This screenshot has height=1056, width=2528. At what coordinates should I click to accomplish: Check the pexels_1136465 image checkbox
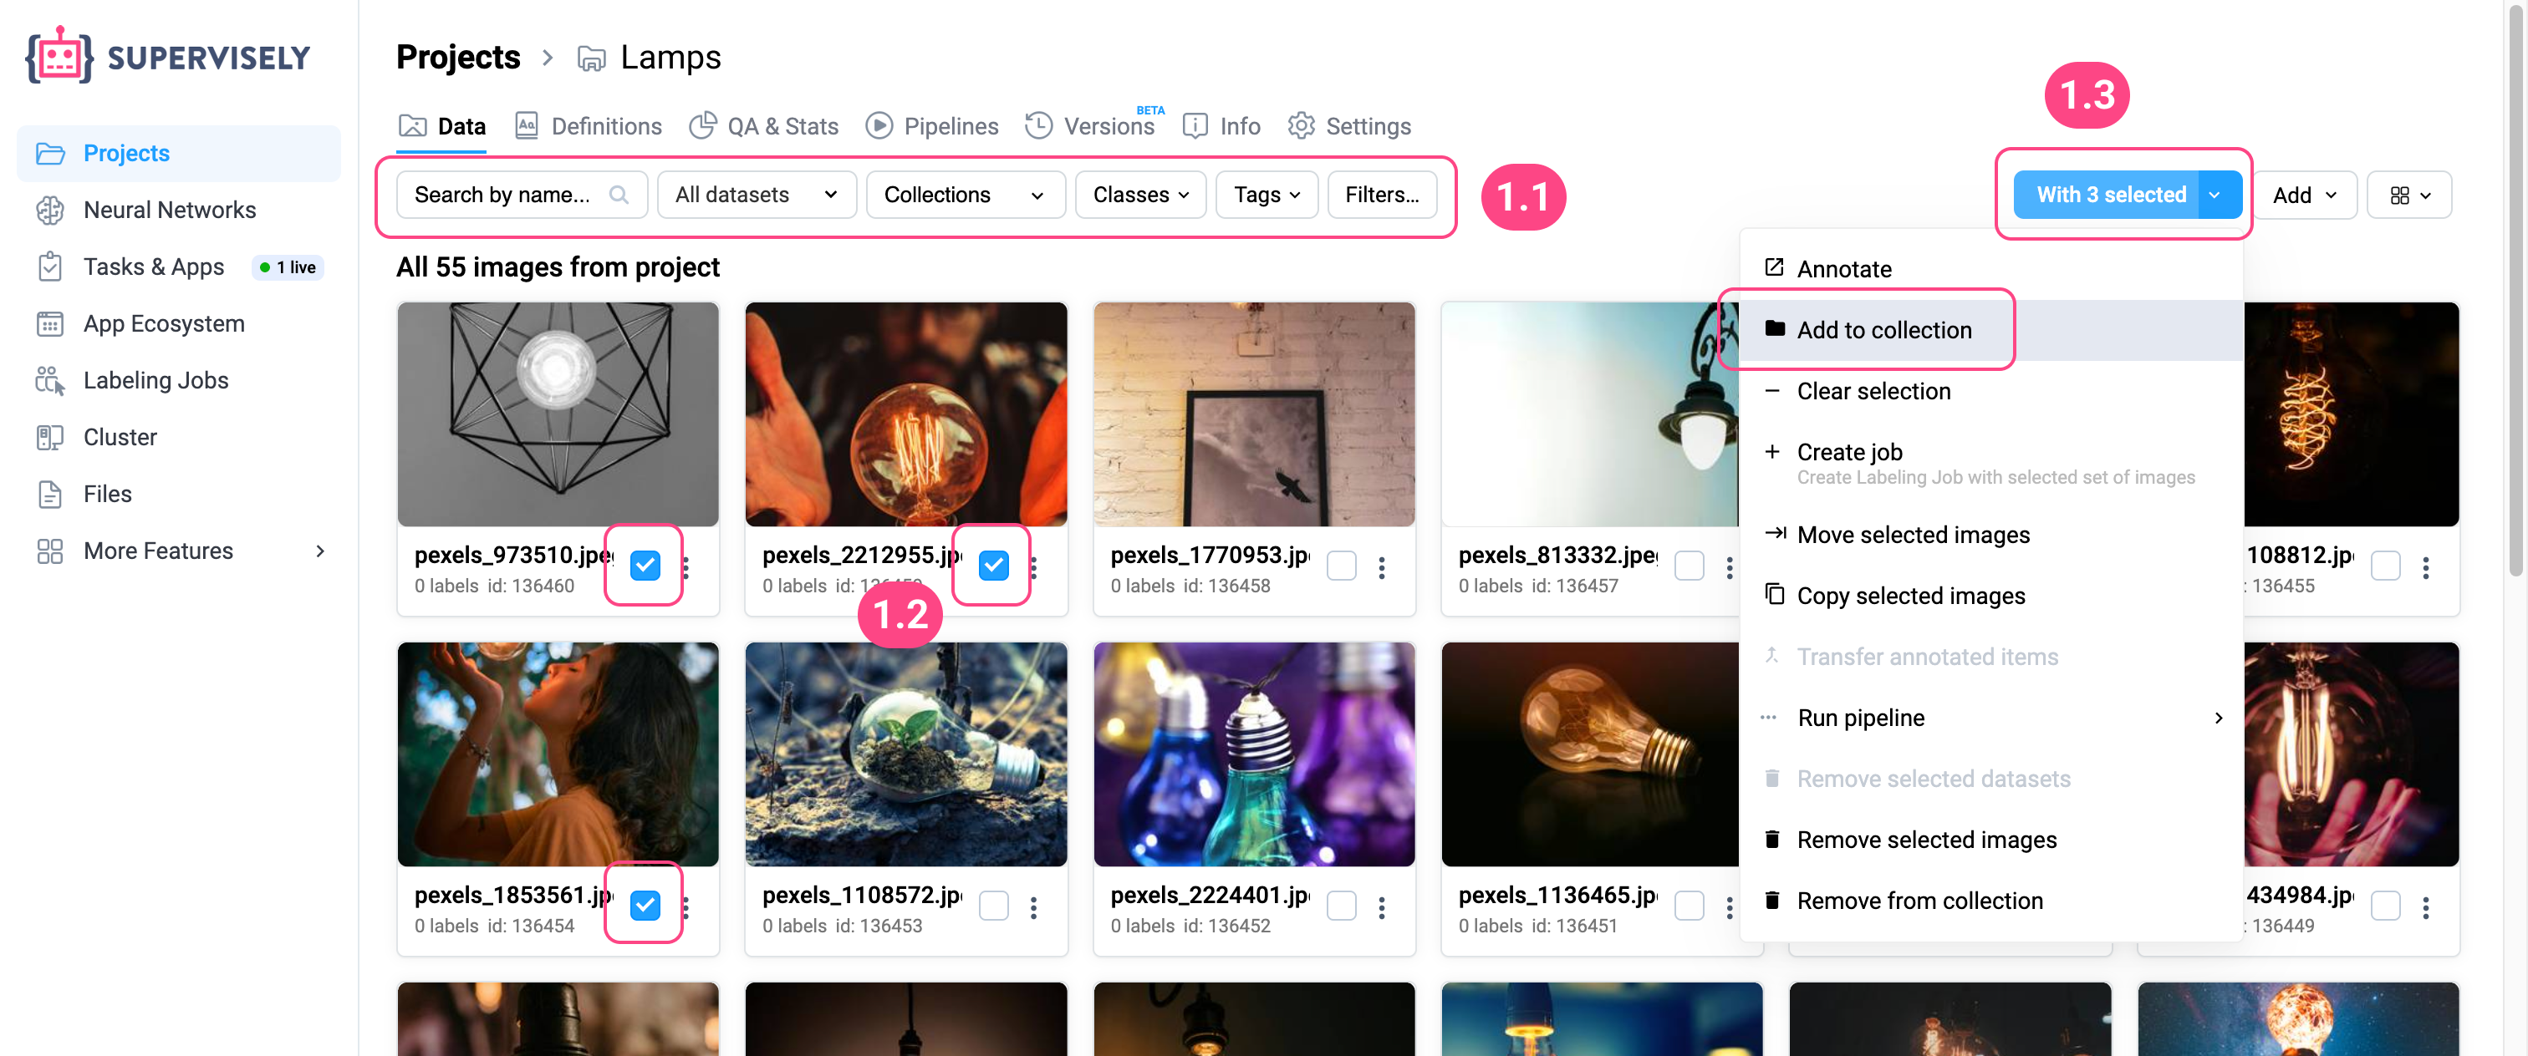[x=1689, y=906]
